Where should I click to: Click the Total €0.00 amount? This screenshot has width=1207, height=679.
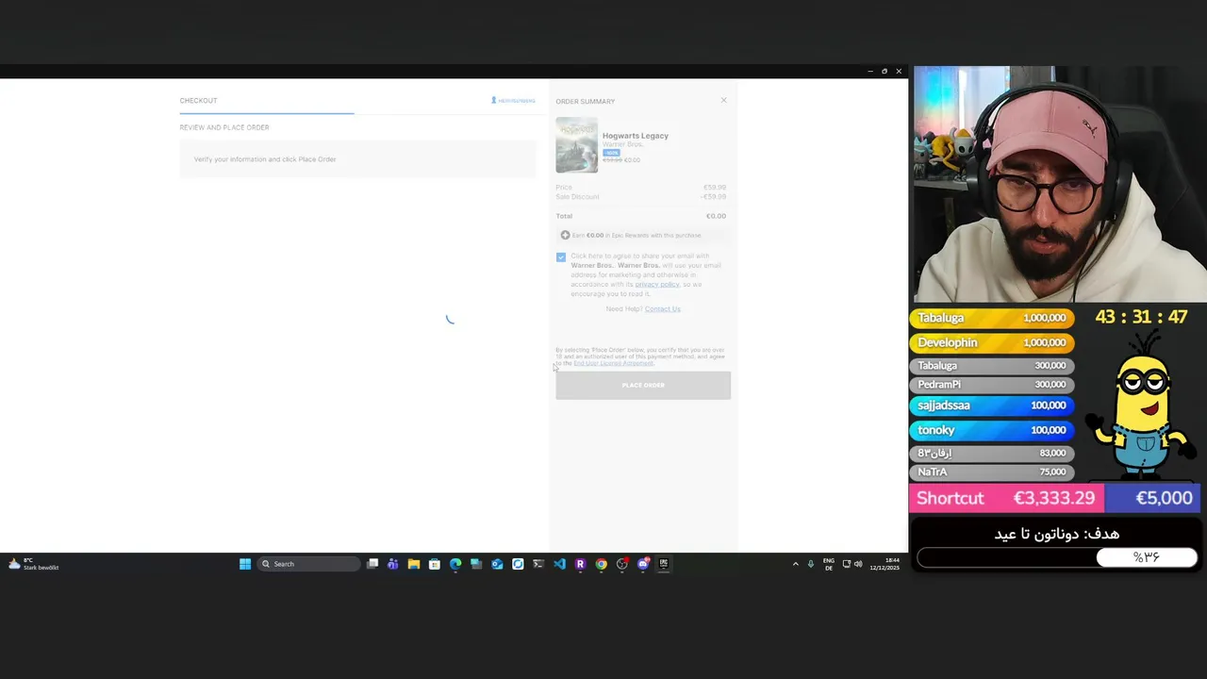pos(716,216)
